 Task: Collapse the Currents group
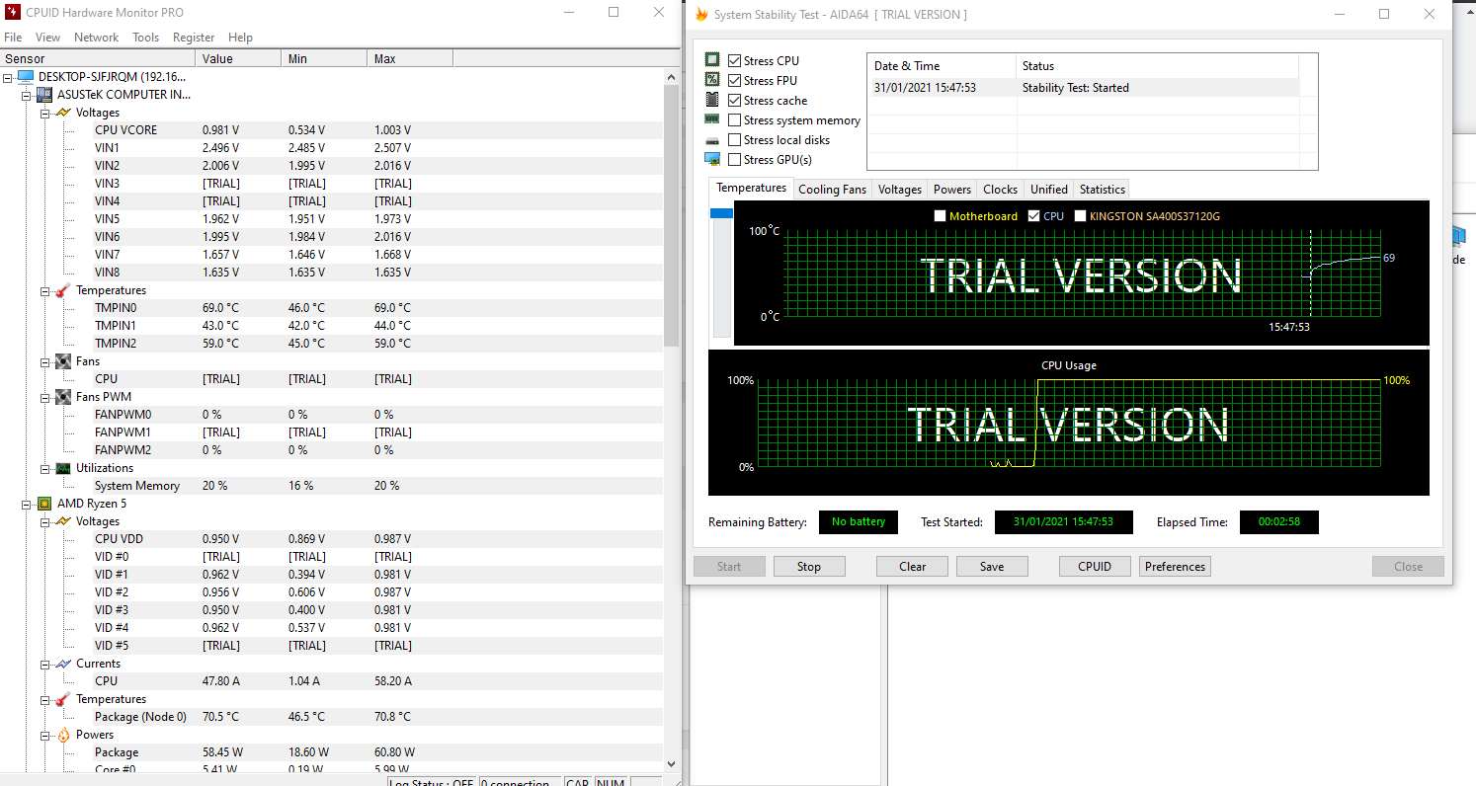[x=44, y=664]
